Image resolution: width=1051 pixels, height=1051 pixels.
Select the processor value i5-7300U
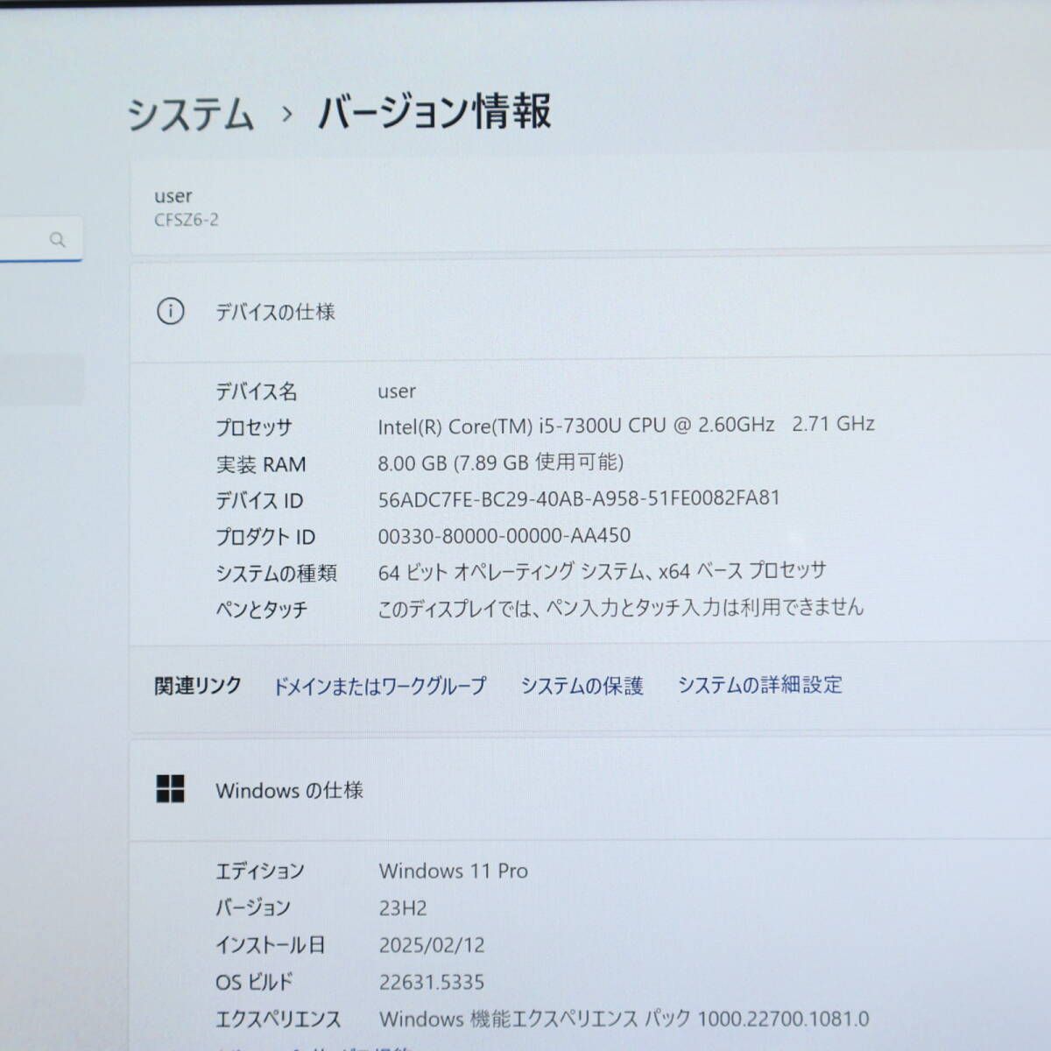coord(626,426)
